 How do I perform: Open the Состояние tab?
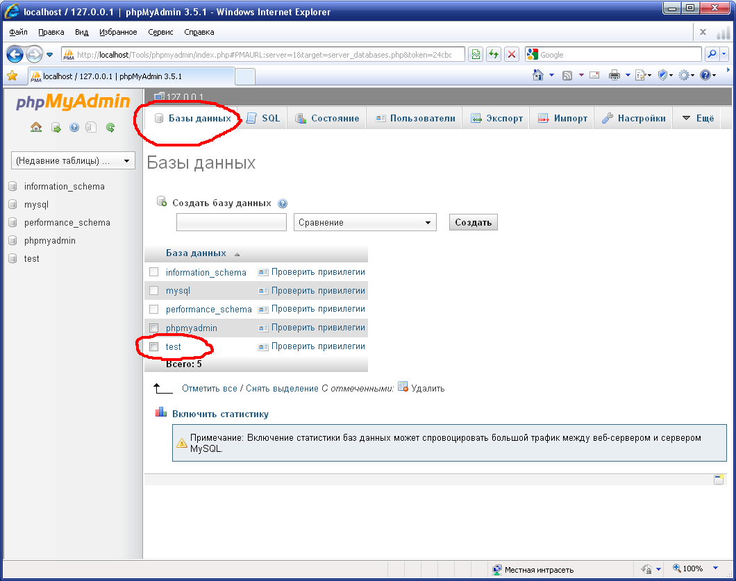[x=327, y=118]
